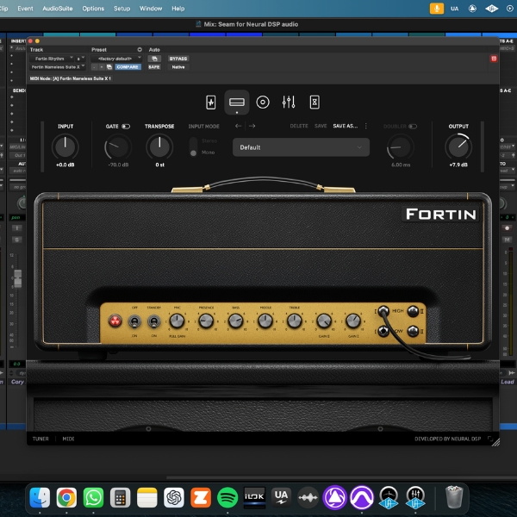Open the Setup menu
Screen dimensions: 517x517
[122, 9]
